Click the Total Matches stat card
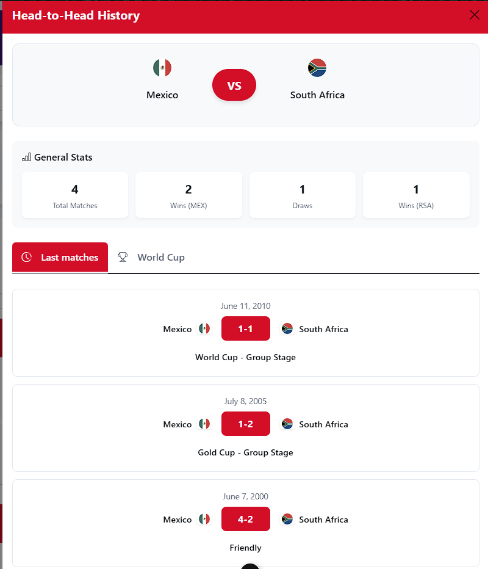The image size is (488, 569). click(75, 195)
